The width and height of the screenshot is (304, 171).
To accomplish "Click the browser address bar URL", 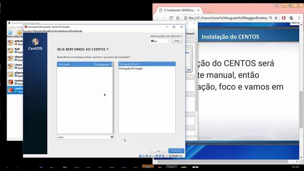I will pyautogui.click(x=228, y=18).
